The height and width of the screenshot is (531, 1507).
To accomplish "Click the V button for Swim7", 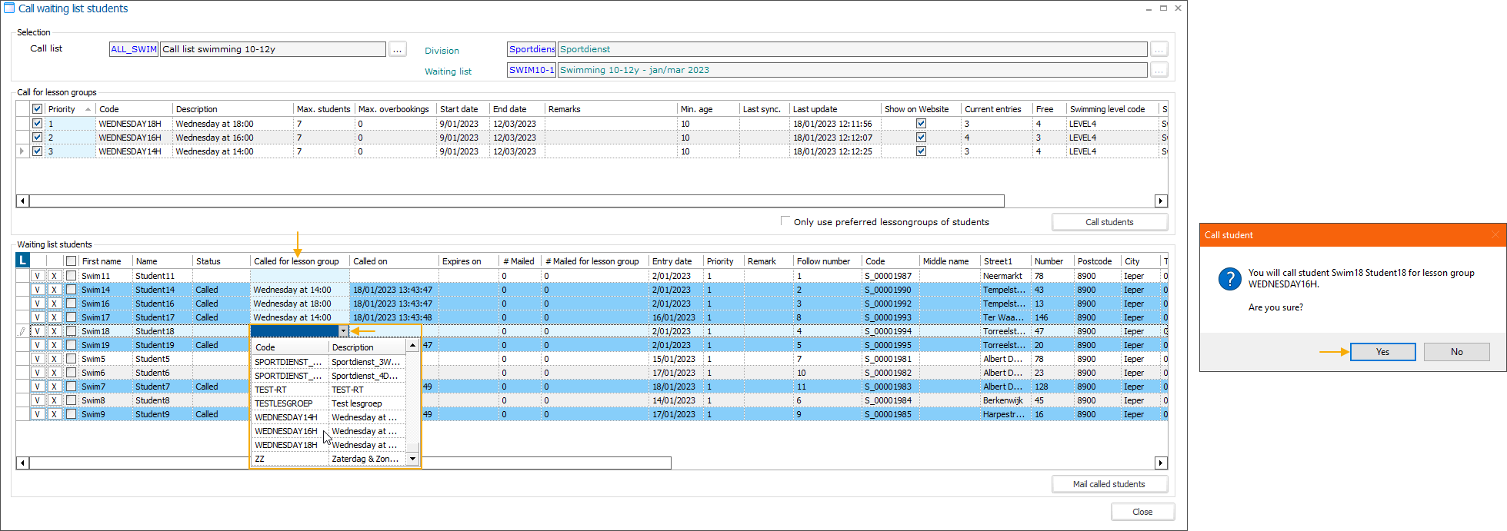I will pos(37,387).
